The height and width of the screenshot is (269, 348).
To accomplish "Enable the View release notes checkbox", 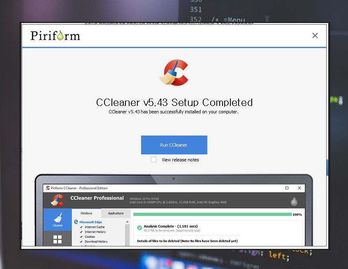I will [x=153, y=159].
